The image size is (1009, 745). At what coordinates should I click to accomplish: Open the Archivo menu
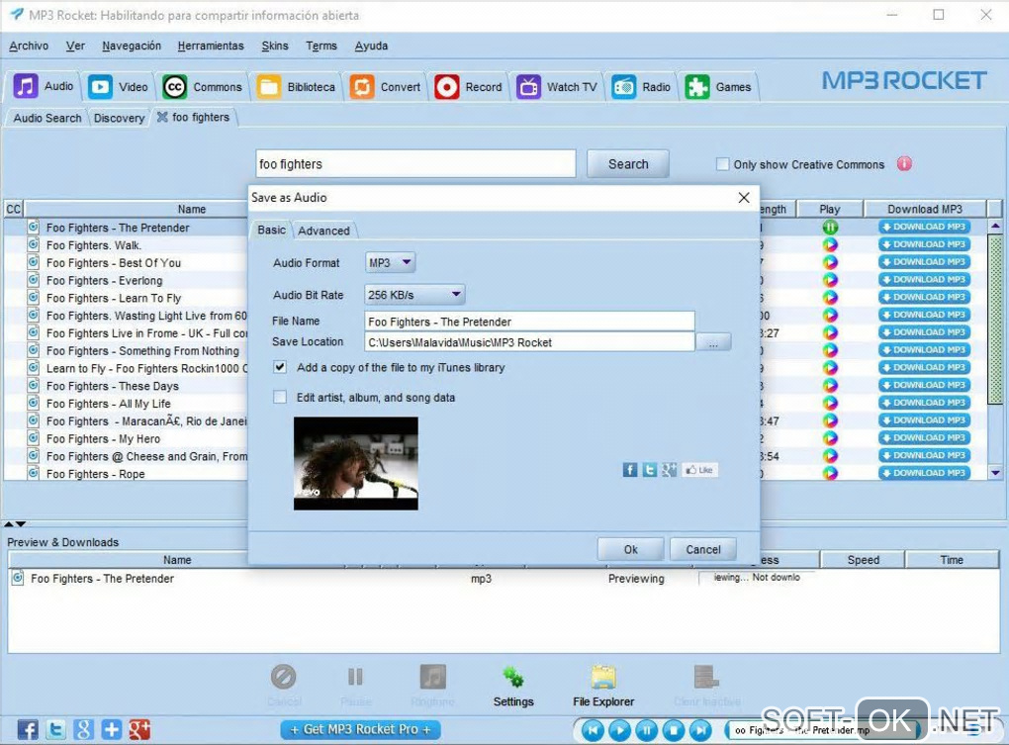[29, 46]
